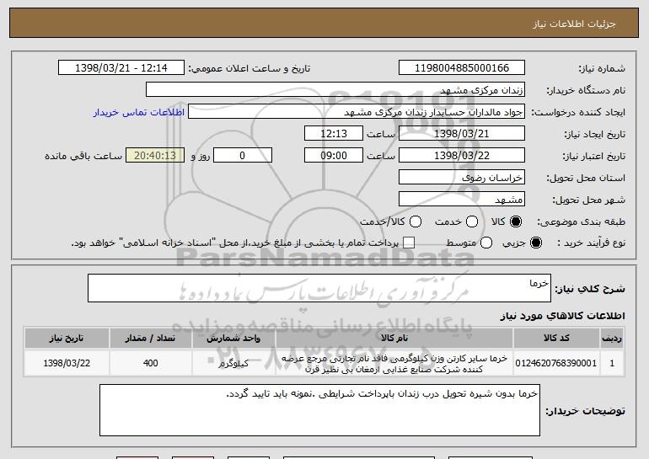
Task: Select the خدمت radio button
Action: pyautogui.click(x=472, y=221)
